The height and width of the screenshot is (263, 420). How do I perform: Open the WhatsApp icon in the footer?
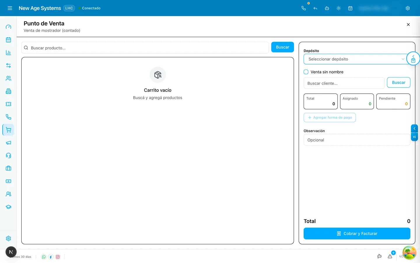pyautogui.click(x=44, y=257)
